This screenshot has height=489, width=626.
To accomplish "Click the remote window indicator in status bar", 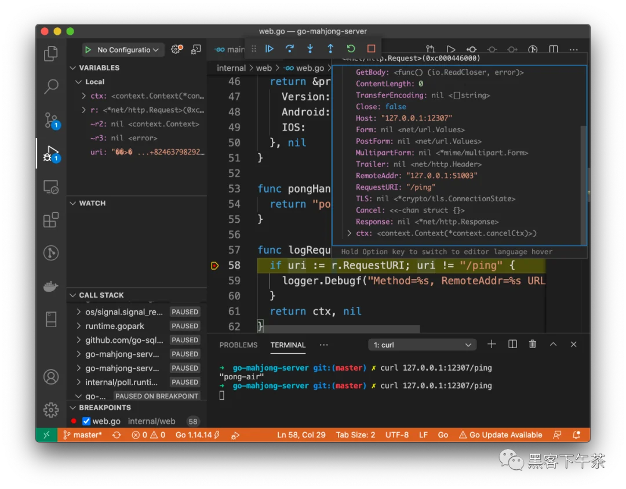I will [47, 435].
